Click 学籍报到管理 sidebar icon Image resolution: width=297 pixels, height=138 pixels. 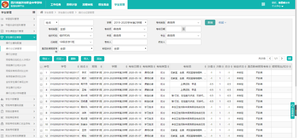point(2,19)
